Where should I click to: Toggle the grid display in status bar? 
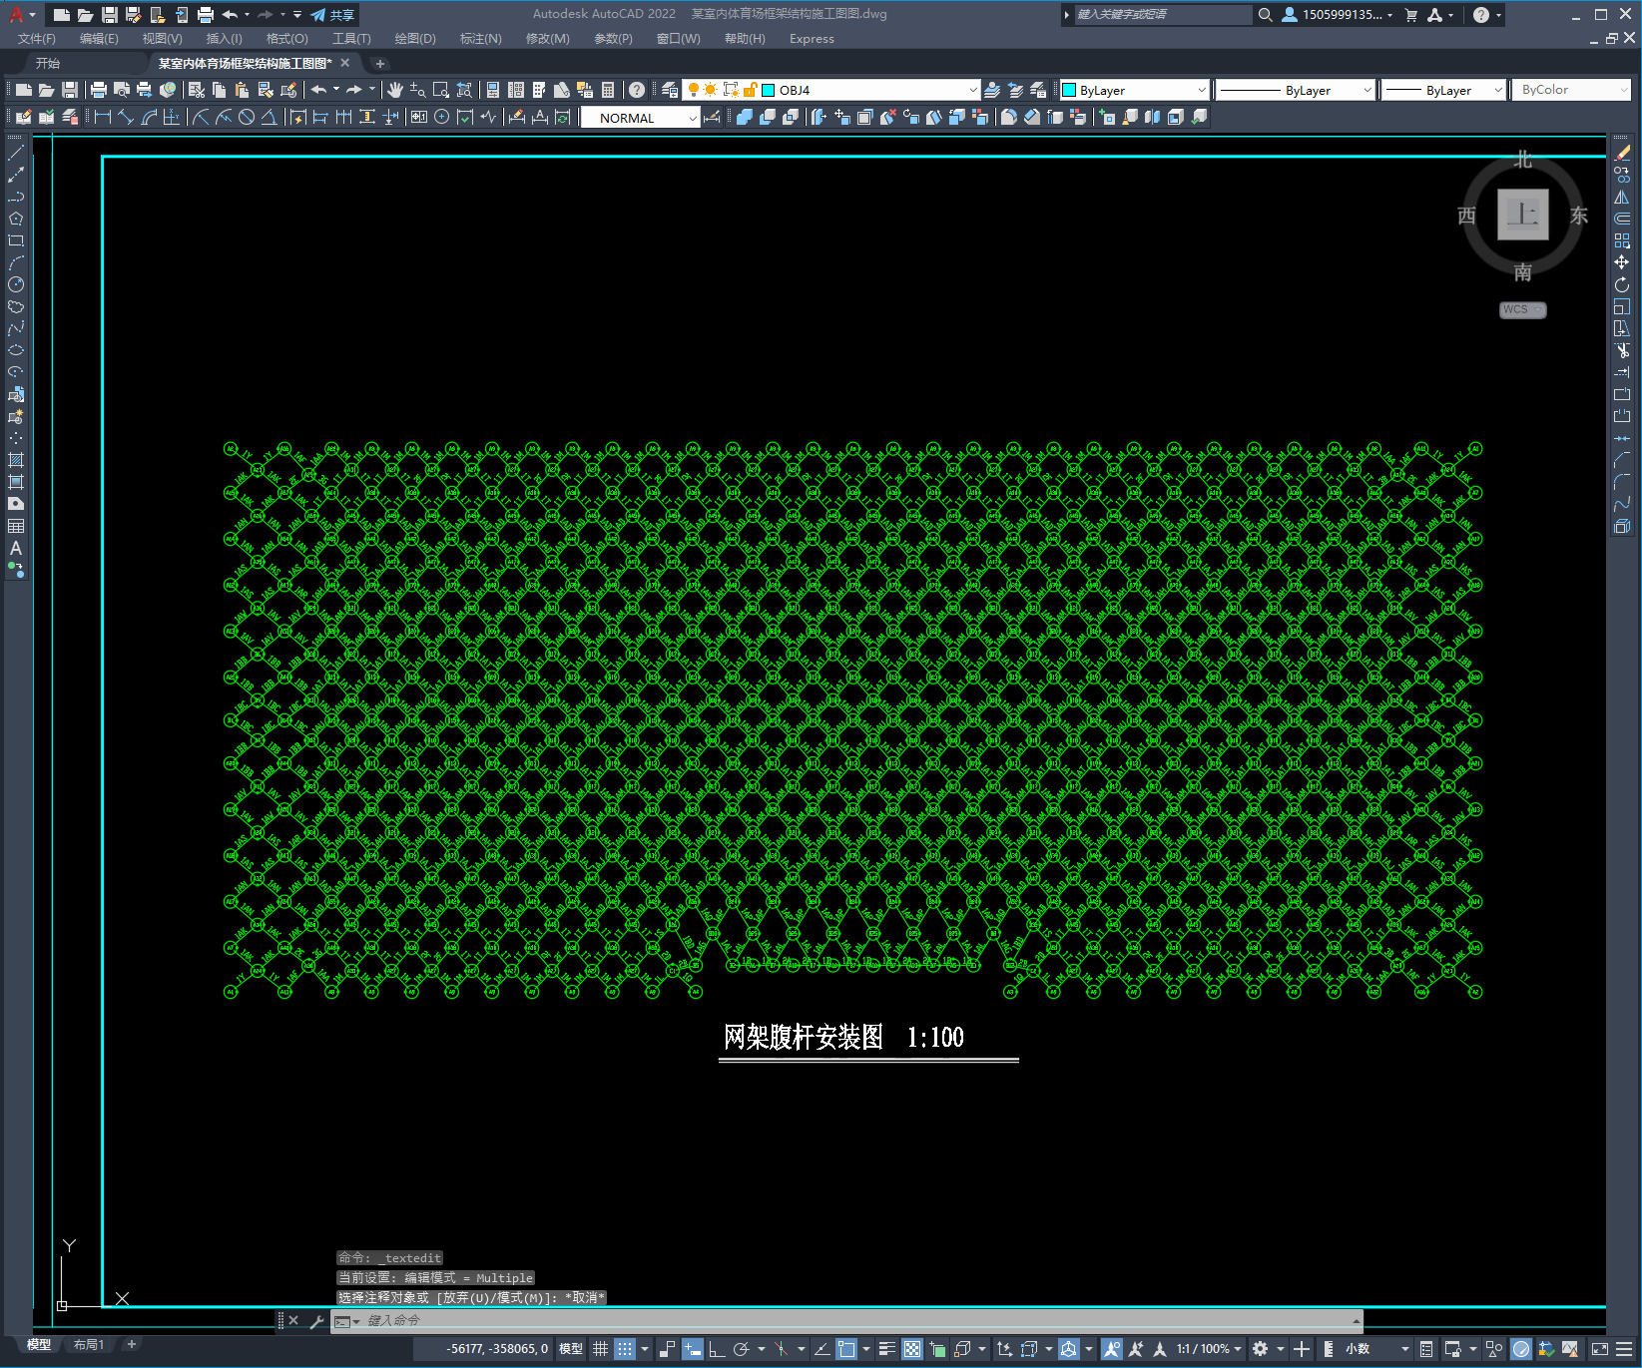(600, 1349)
